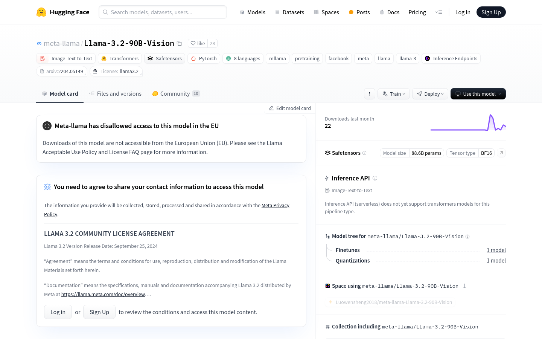
Task: Click Log In in the header
Action: (x=463, y=12)
